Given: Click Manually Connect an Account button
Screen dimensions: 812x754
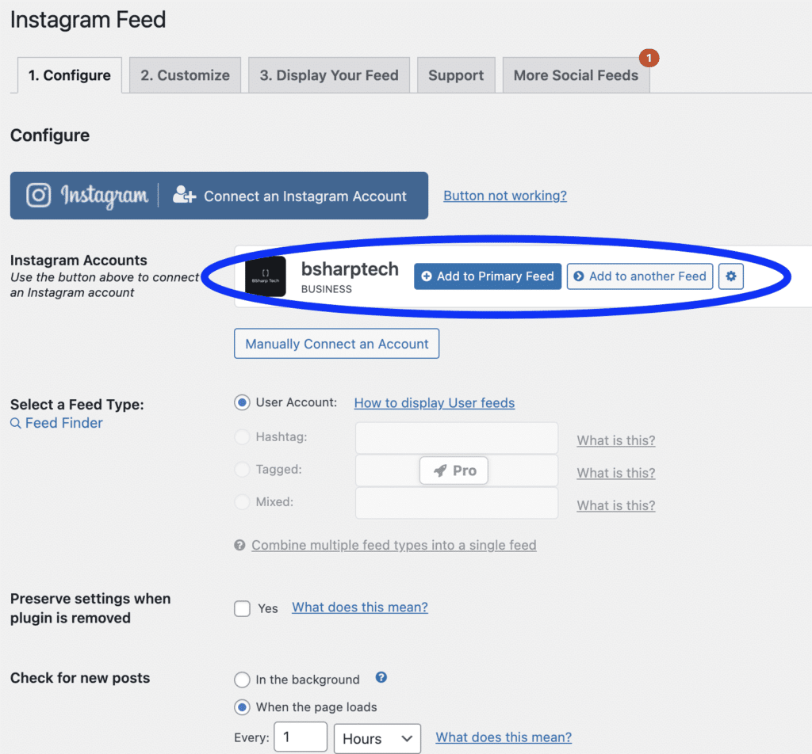Looking at the screenshot, I should [336, 344].
